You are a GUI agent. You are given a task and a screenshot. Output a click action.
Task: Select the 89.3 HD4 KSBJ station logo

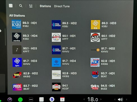tap(17, 37)
